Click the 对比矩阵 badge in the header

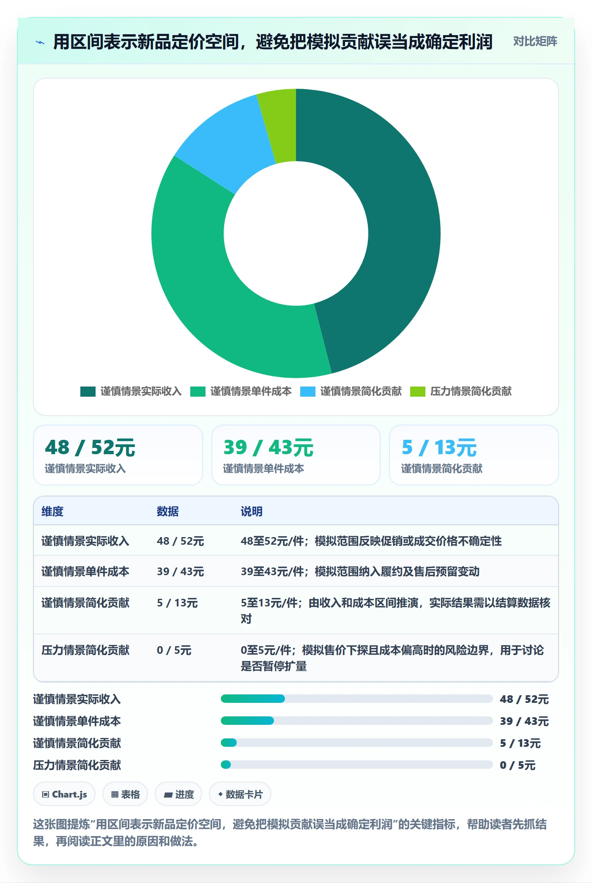535,41
